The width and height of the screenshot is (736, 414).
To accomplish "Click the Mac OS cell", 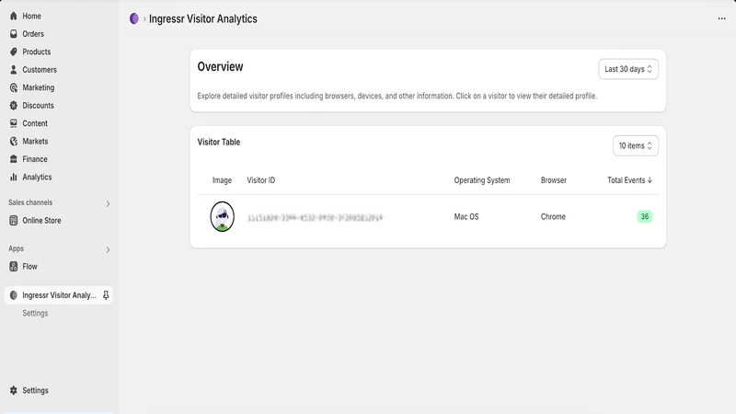I will 466,216.
